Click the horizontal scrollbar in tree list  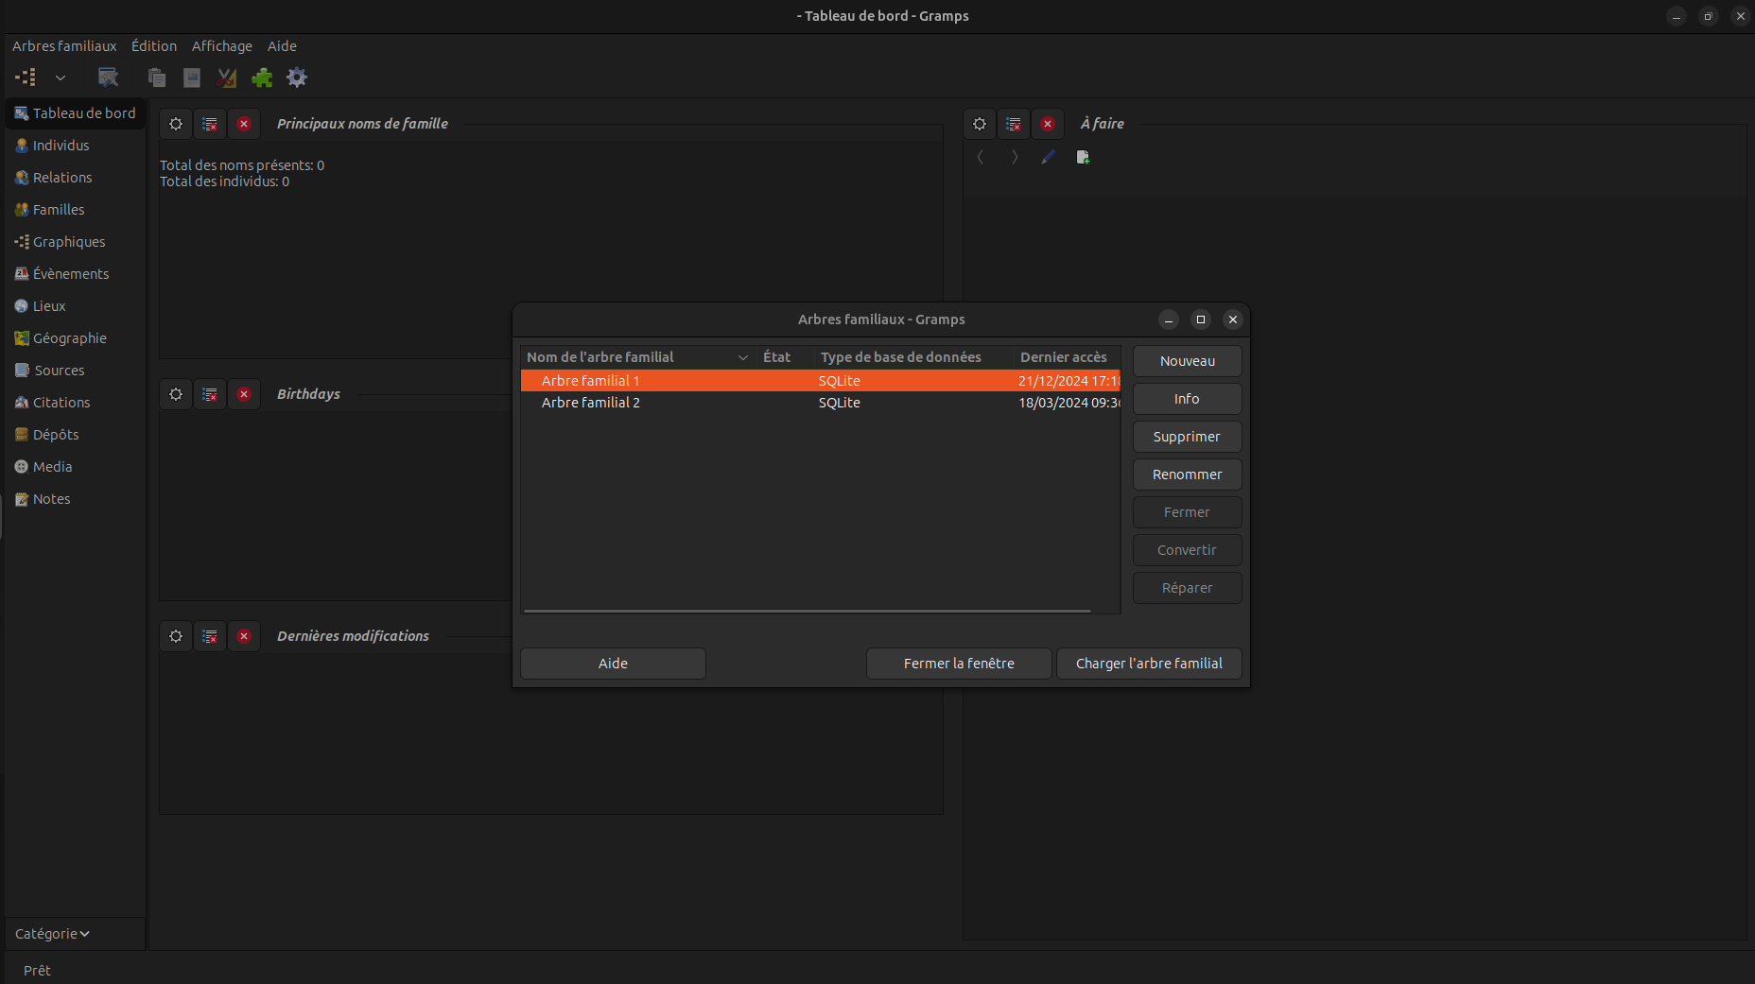(808, 611)
